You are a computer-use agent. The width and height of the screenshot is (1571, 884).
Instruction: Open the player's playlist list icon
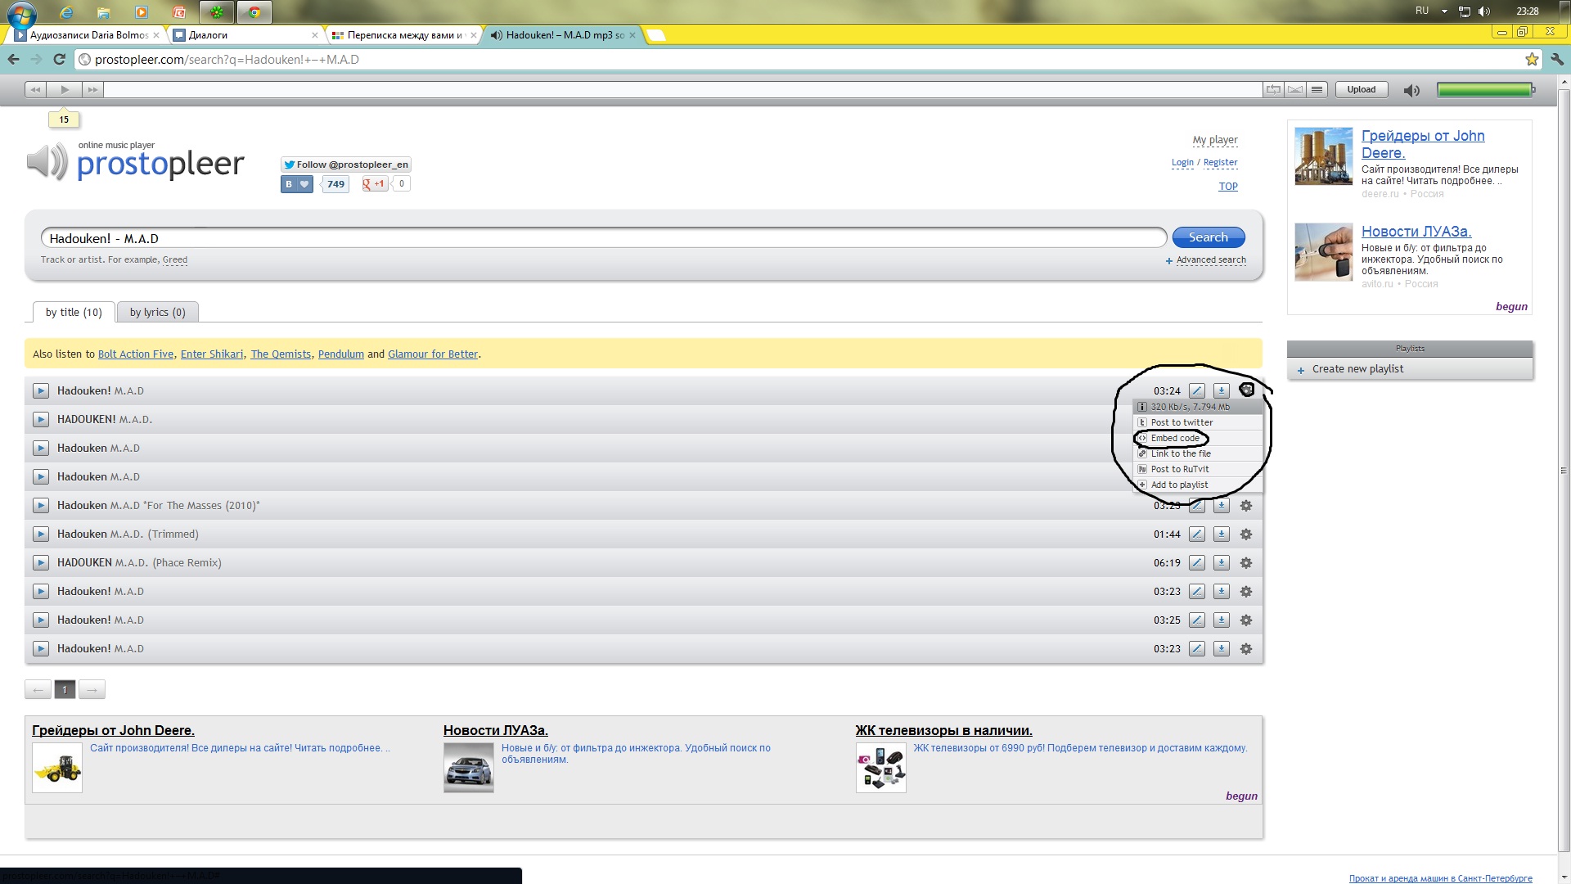pyautogui.click(x=1317, y=90)
